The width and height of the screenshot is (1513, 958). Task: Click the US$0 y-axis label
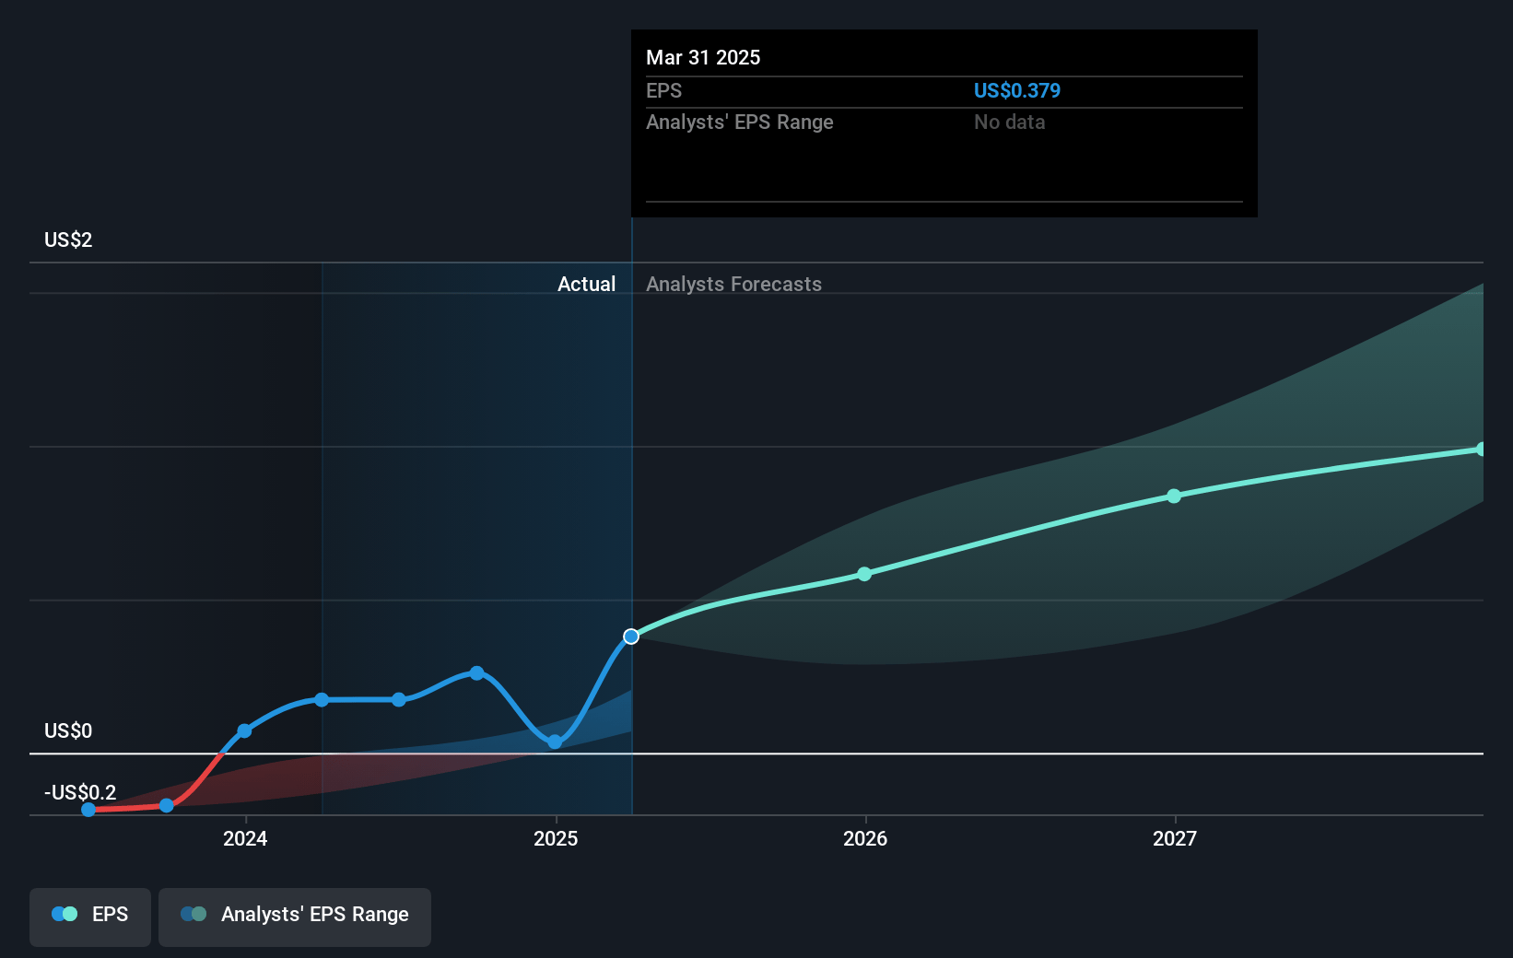[68, 731]
